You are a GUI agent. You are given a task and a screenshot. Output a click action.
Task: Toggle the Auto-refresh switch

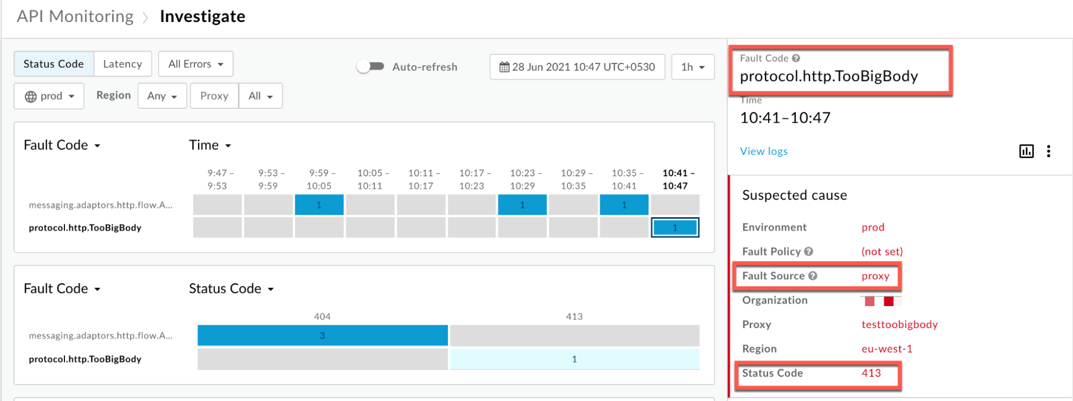point(370,66)
